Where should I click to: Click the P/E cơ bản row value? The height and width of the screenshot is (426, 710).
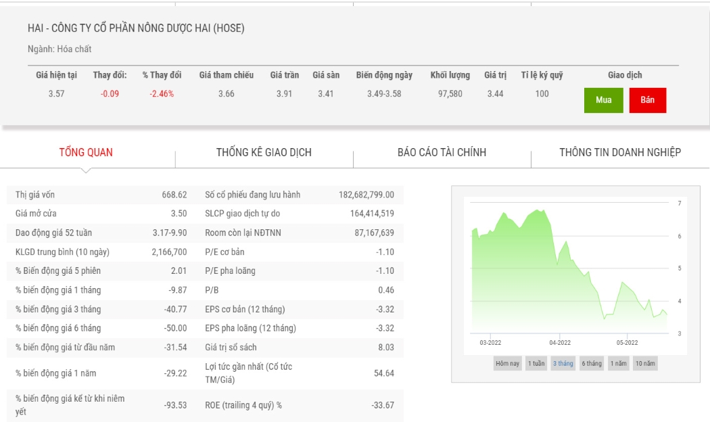click(x=385, y=252)
